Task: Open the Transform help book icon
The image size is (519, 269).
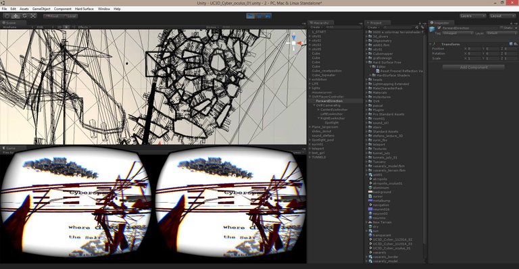Action: (511, 44)
